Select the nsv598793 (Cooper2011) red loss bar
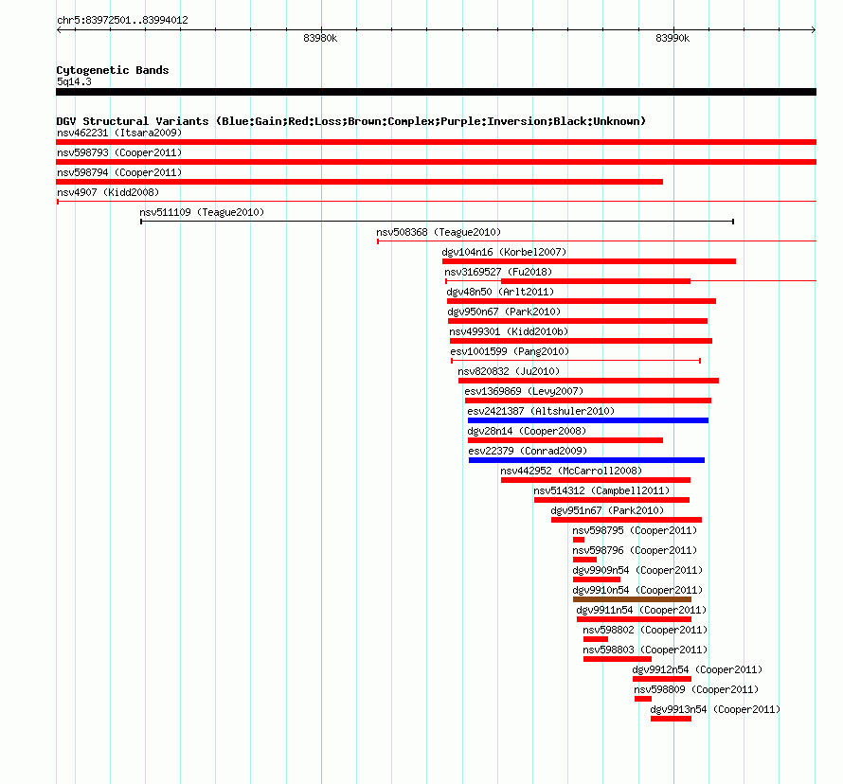This screenshot has height=784, width=843. point(436,162)
